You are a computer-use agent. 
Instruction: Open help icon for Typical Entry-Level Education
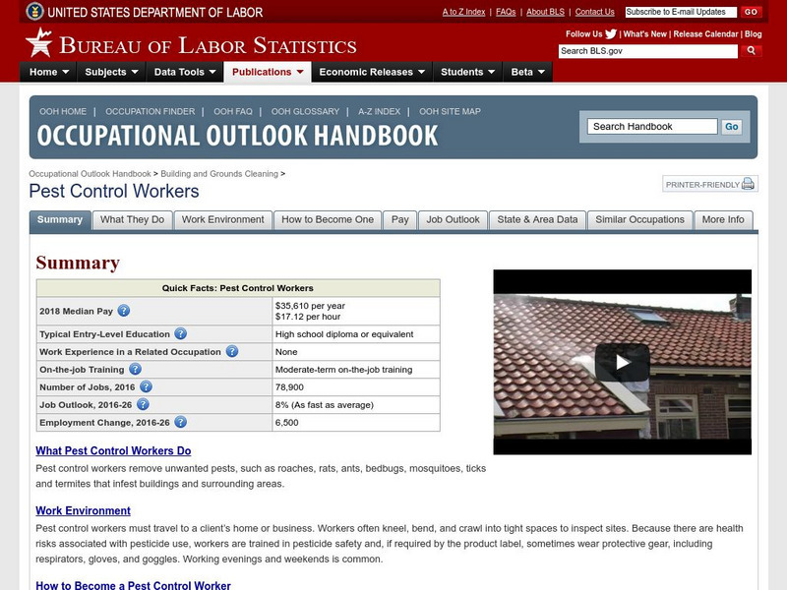(181, 333)
